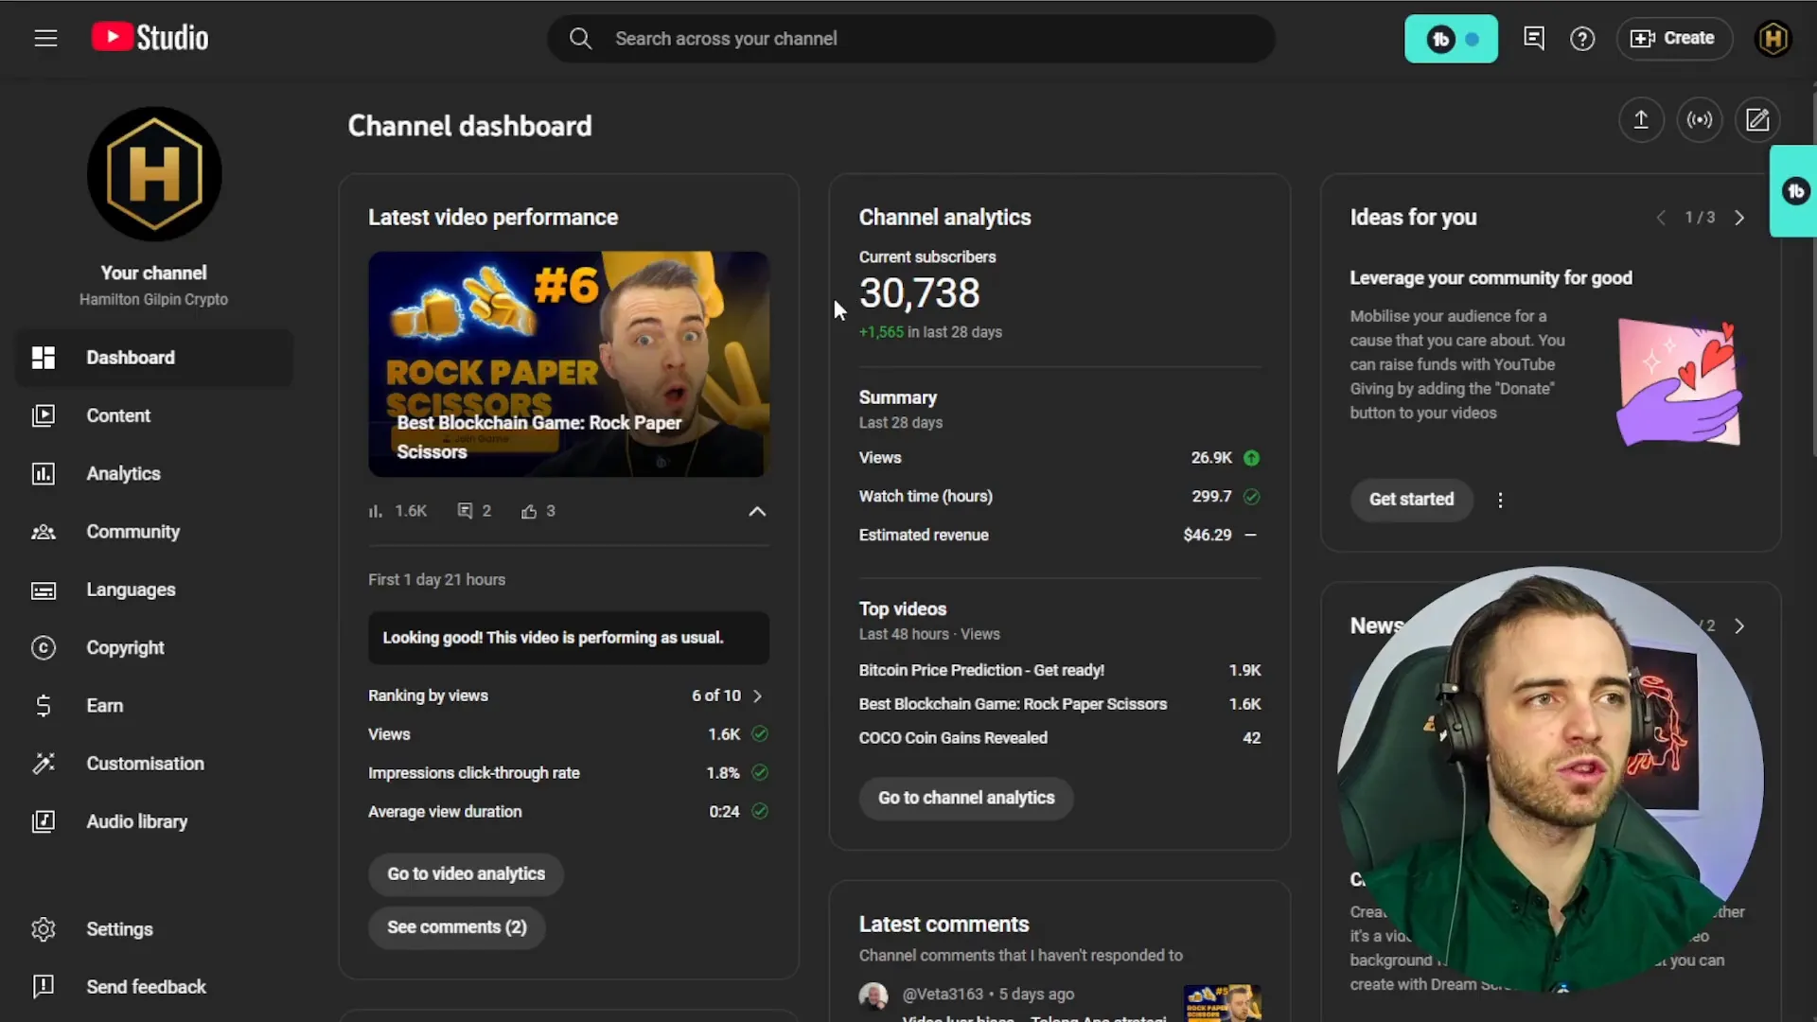This screenshot has width=1817, height=1022.
Task: Click the Send feedback icon
Action: pos(44,987)
